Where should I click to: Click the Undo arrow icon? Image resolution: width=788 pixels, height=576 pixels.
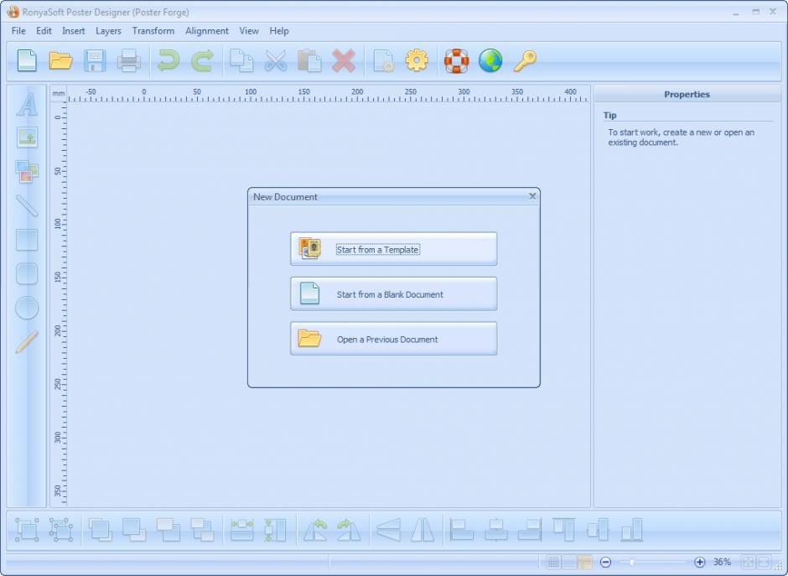pyautogui.click(x=168, y=61)
